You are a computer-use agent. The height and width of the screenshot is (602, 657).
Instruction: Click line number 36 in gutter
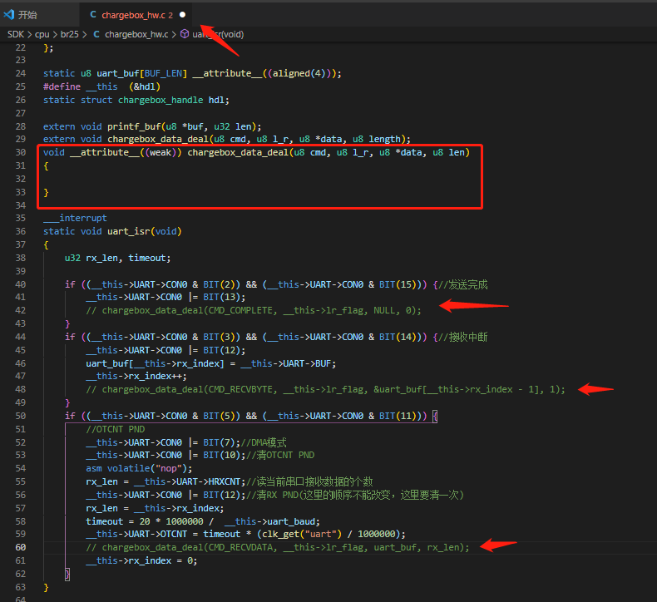point(21,231)
